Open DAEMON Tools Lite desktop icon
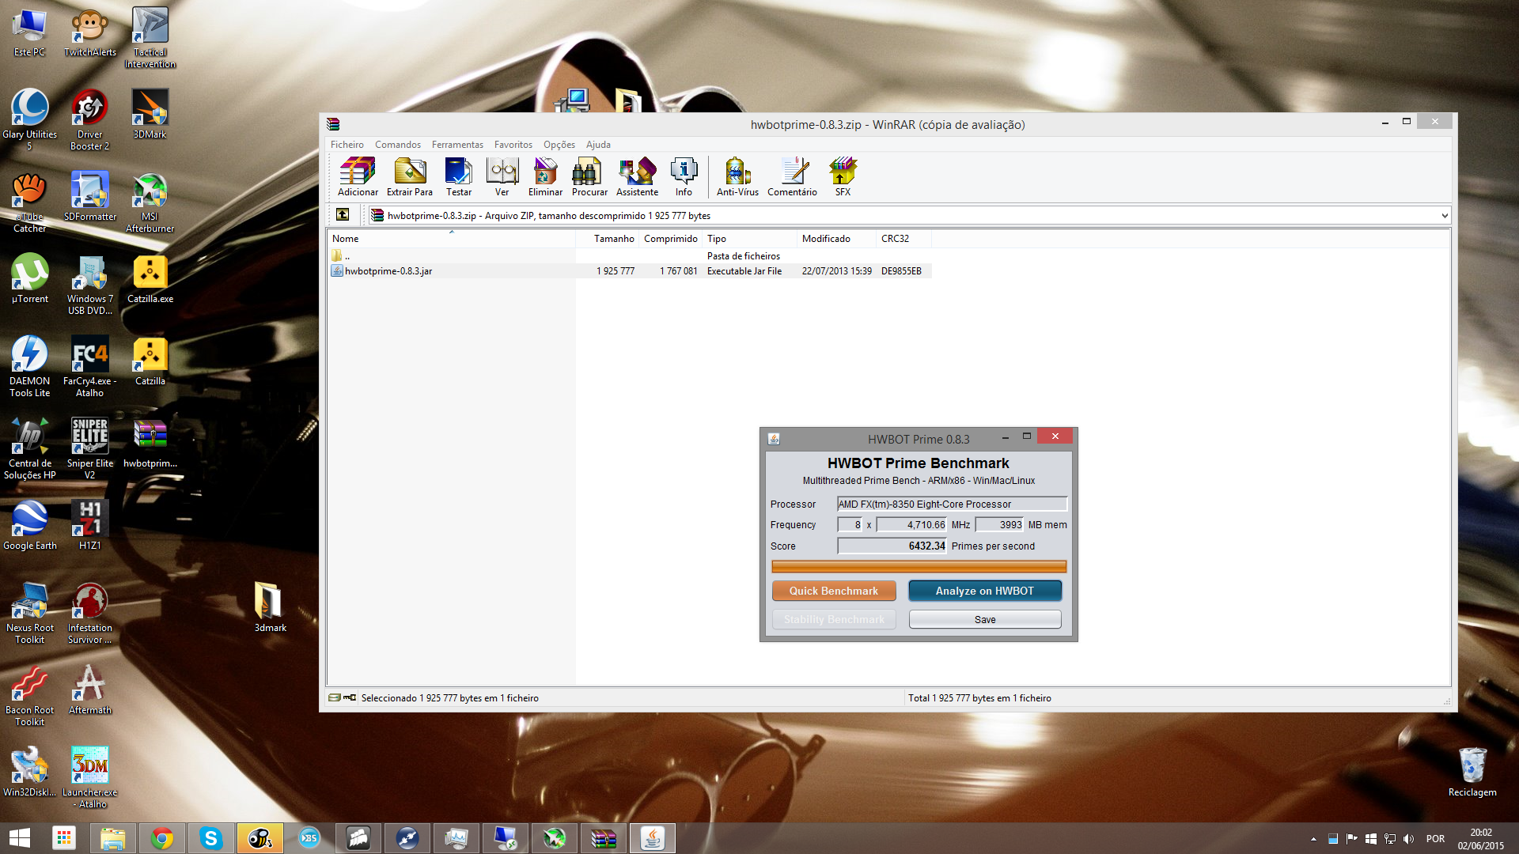1519x854 pixels. pos(30,366)
